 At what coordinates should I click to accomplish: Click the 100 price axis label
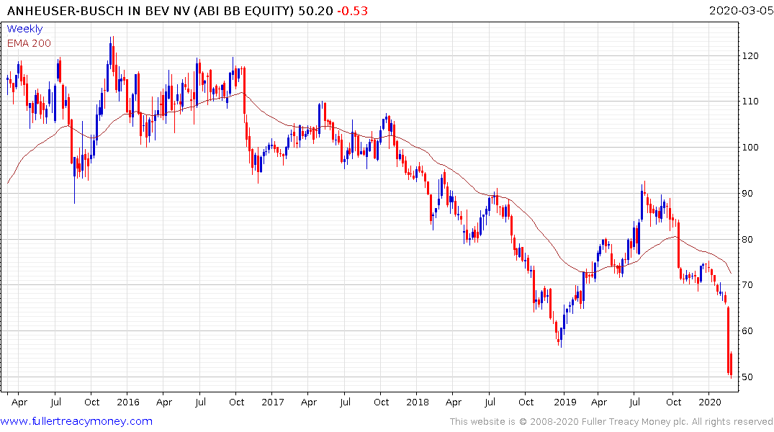click(x=750, y=147)
